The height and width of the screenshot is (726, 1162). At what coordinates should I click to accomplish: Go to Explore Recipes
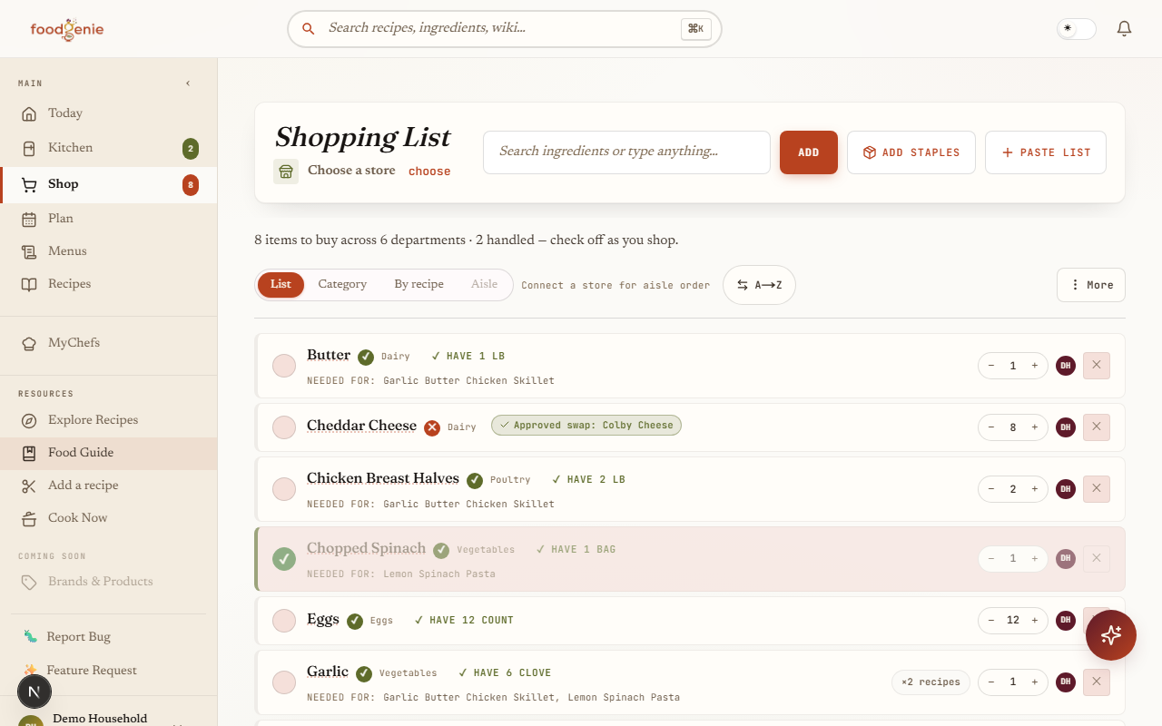point(109,420)
